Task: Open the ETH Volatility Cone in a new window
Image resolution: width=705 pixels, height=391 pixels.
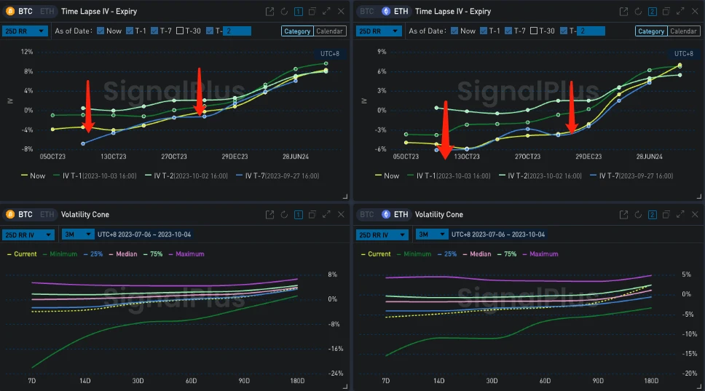Action: pos(623,215)
